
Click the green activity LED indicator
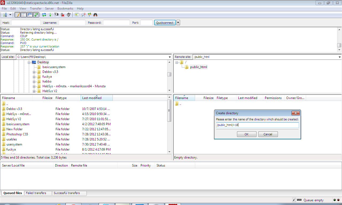click(335, 200)
